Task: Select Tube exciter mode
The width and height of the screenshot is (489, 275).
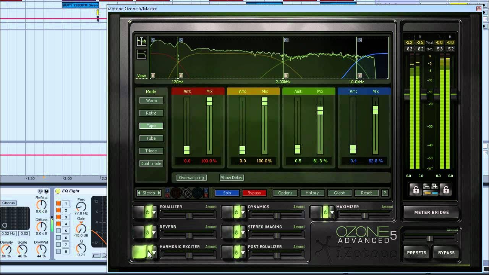Action: click(x=151, y=138)
